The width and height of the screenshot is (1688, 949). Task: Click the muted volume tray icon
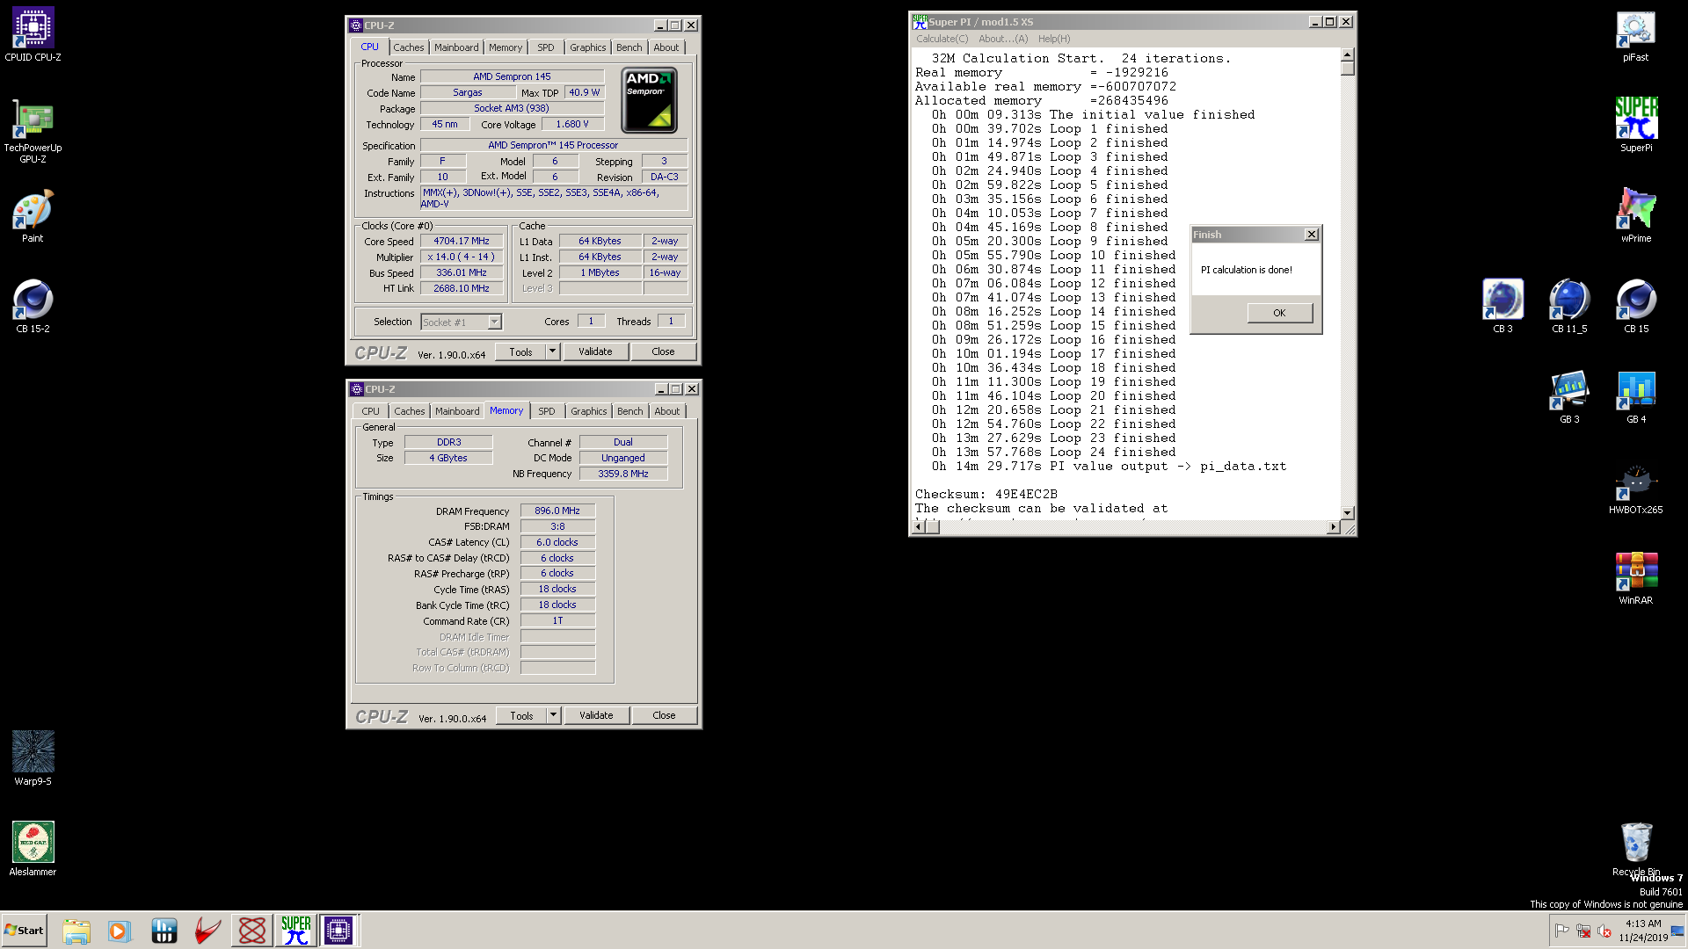click(1604, 931)
